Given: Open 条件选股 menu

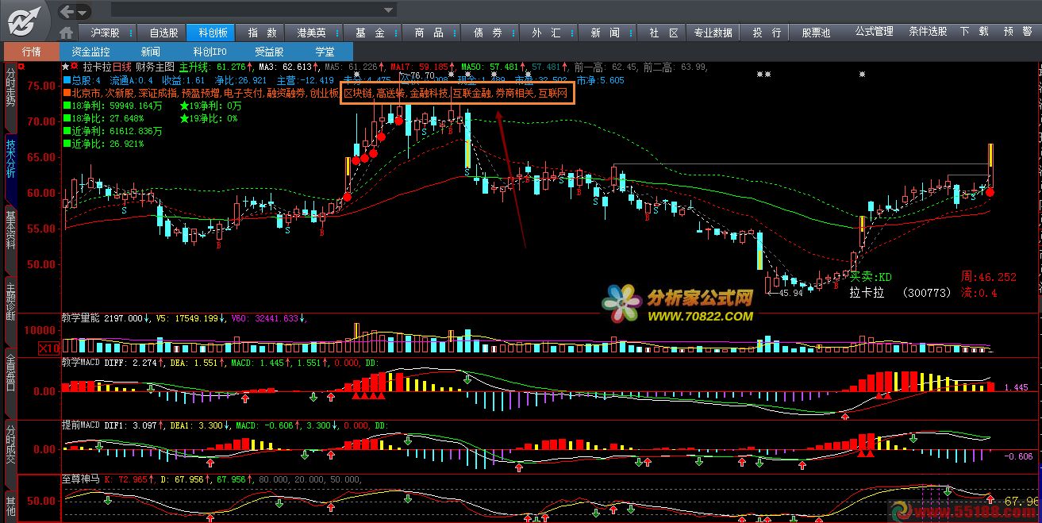Looking at the screenshot, I should coord(928,32).
